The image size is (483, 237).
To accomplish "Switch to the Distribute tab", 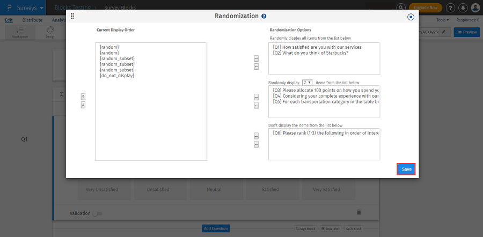I will coord(32,20).
